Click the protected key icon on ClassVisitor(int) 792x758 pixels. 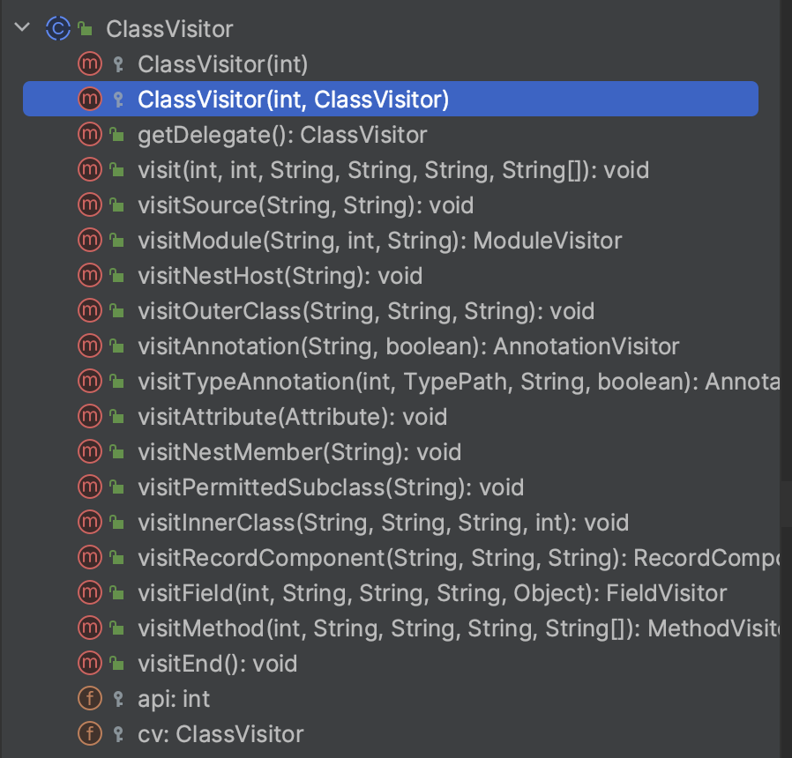[x=117, y=63]
